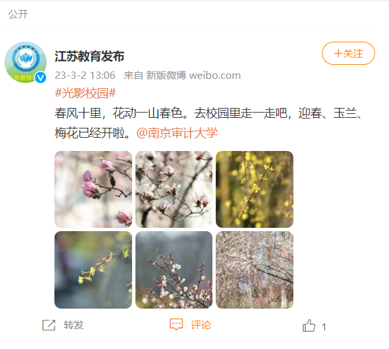The height and width of the screenshot is (349, 389).
Task: Click the post timestamp 23-3-2 13:06
Action: tap(85, 75)
